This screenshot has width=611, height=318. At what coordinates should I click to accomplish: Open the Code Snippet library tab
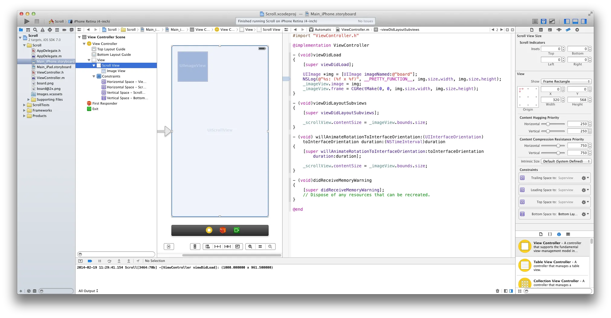[x=550, y=234]
